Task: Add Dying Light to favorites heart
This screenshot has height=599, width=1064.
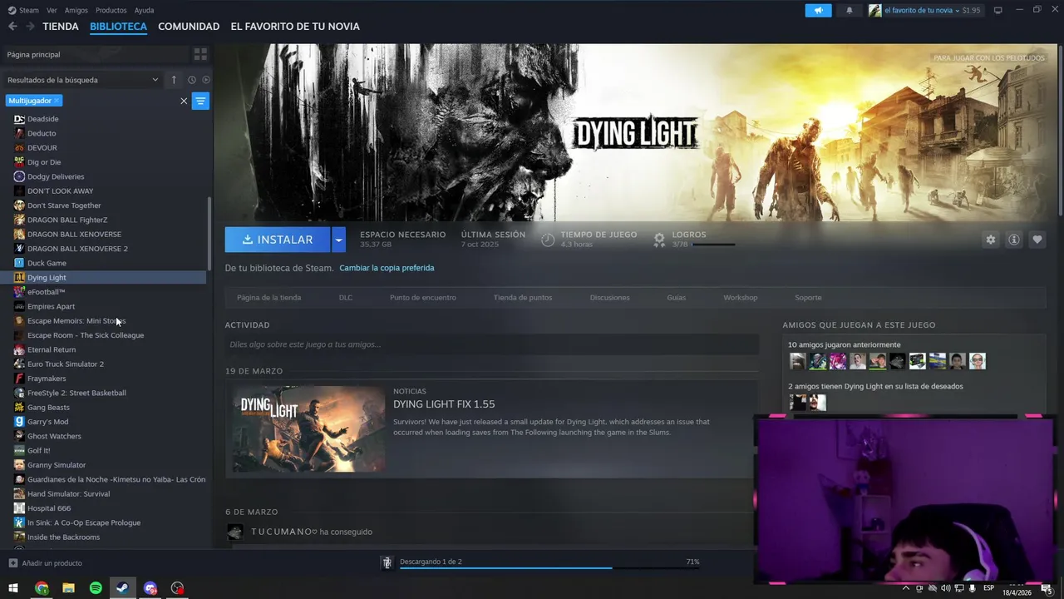Action: pos(1037,240)
